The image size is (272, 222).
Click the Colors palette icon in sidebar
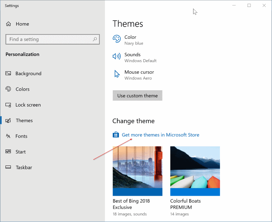pos(8,89)
